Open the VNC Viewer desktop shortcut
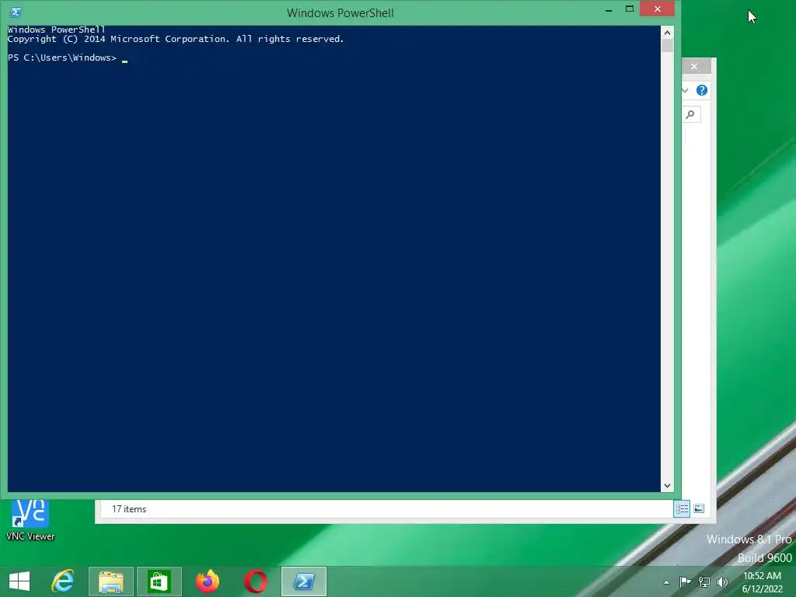 (x=30, y=519)
